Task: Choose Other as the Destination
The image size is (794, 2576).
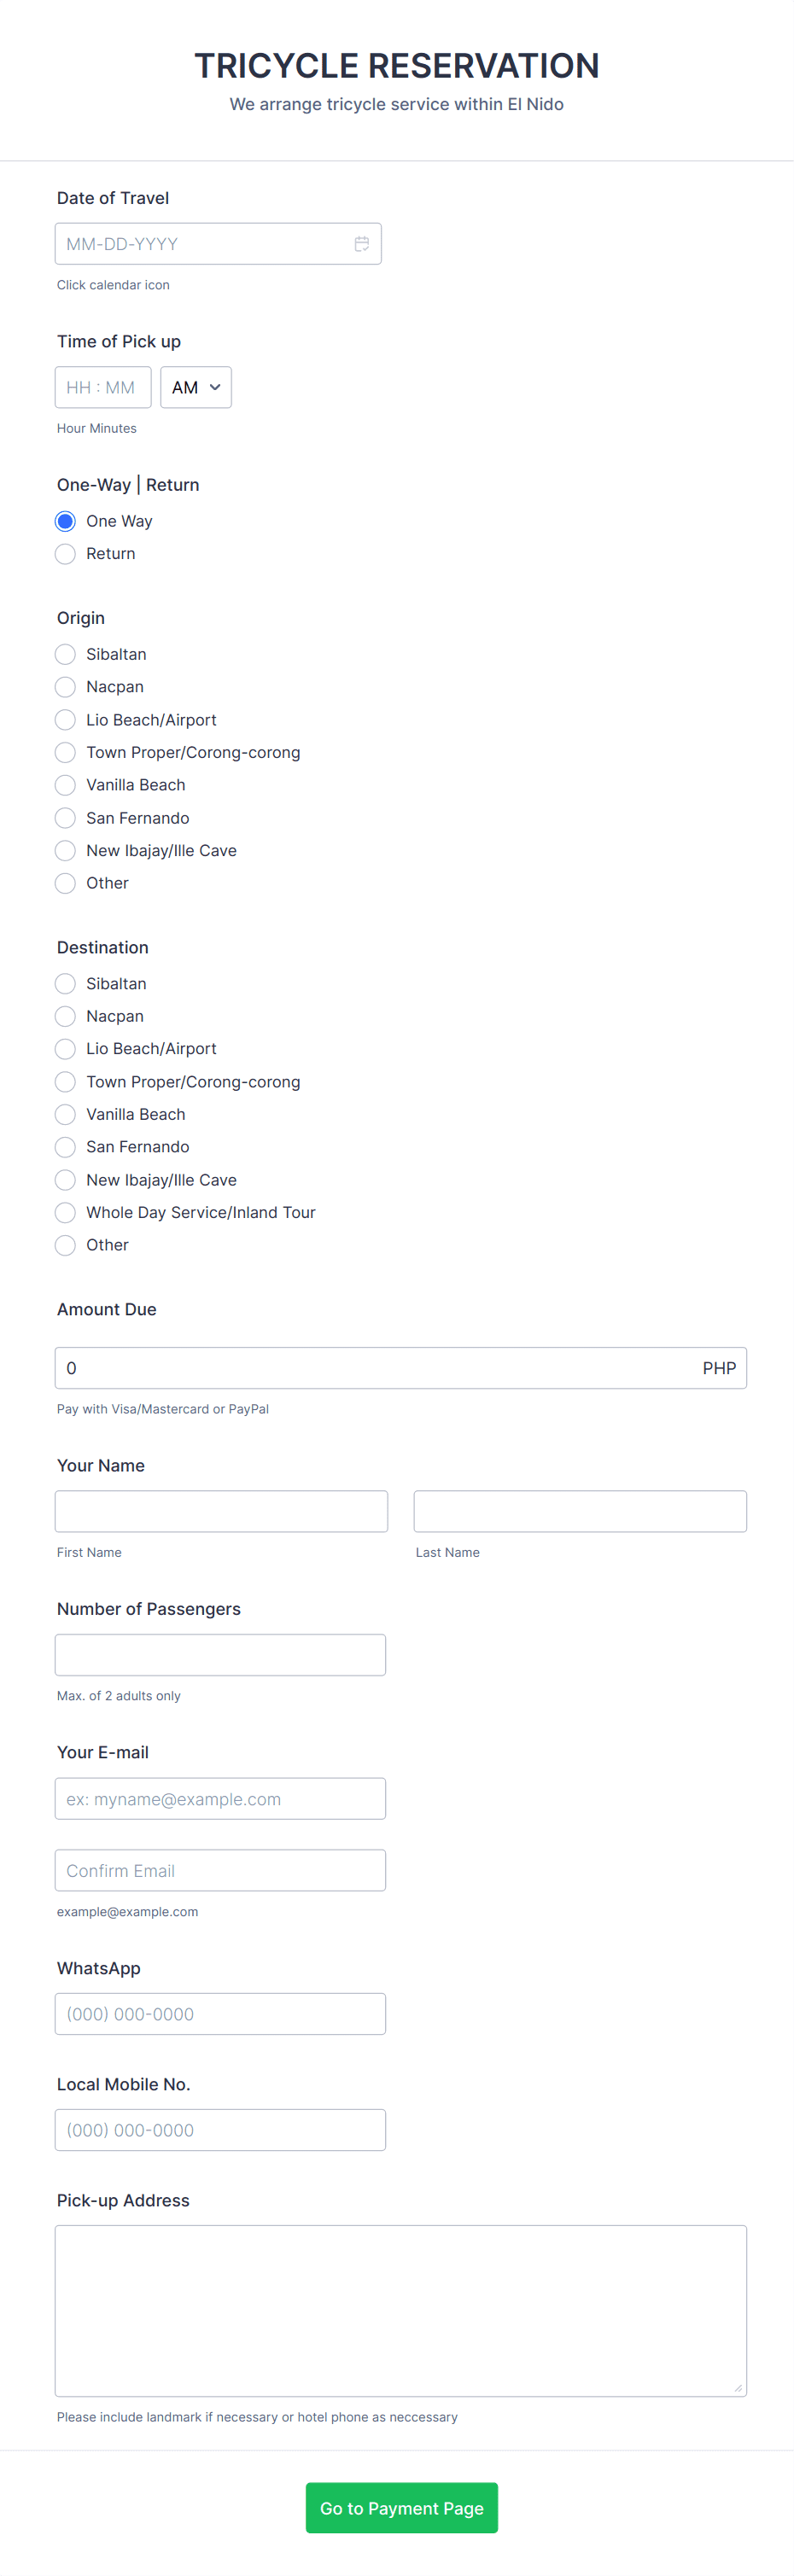Action: (65, 1245)
